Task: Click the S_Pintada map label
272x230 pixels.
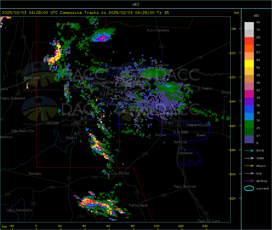Action: click(x=81, y=87)
